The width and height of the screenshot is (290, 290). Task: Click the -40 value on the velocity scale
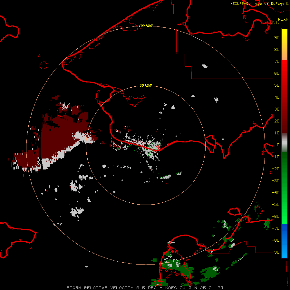(275, 193)
